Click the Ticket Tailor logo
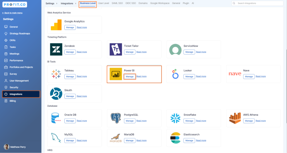Image resolution: width=287 pixels, height=153 pixels. 116,49
